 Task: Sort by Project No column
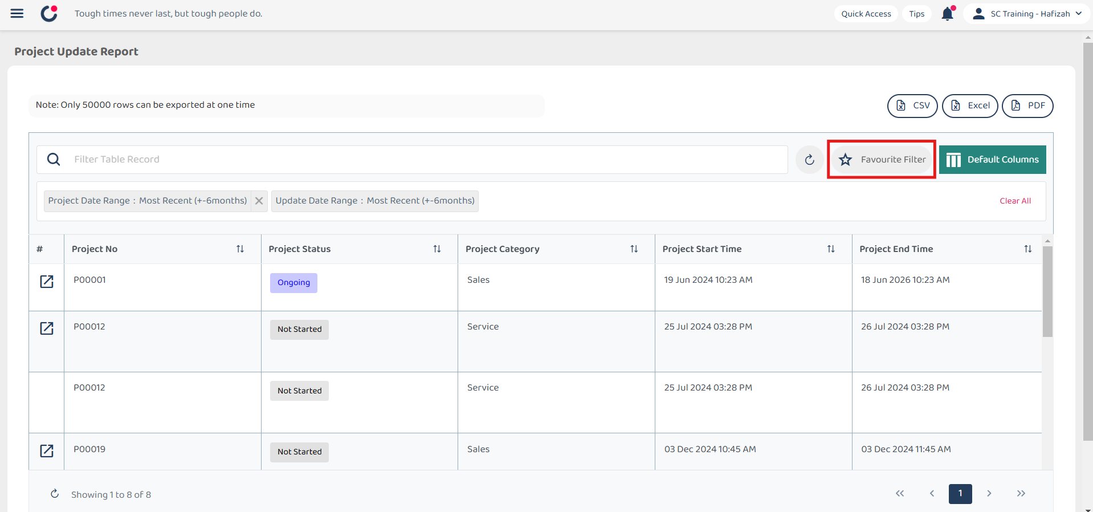pos(240,249)
